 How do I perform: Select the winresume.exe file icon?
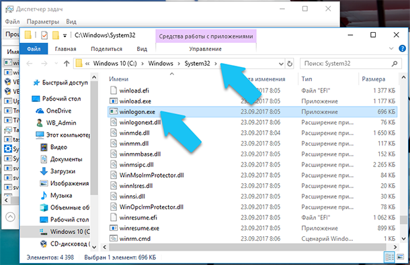click(x=113, y=228)
